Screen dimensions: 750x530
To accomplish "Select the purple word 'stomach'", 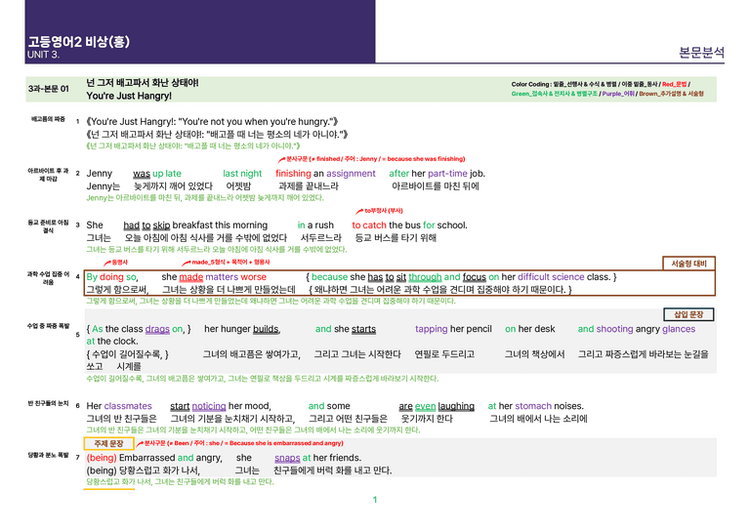I will (x=533, y=406).
